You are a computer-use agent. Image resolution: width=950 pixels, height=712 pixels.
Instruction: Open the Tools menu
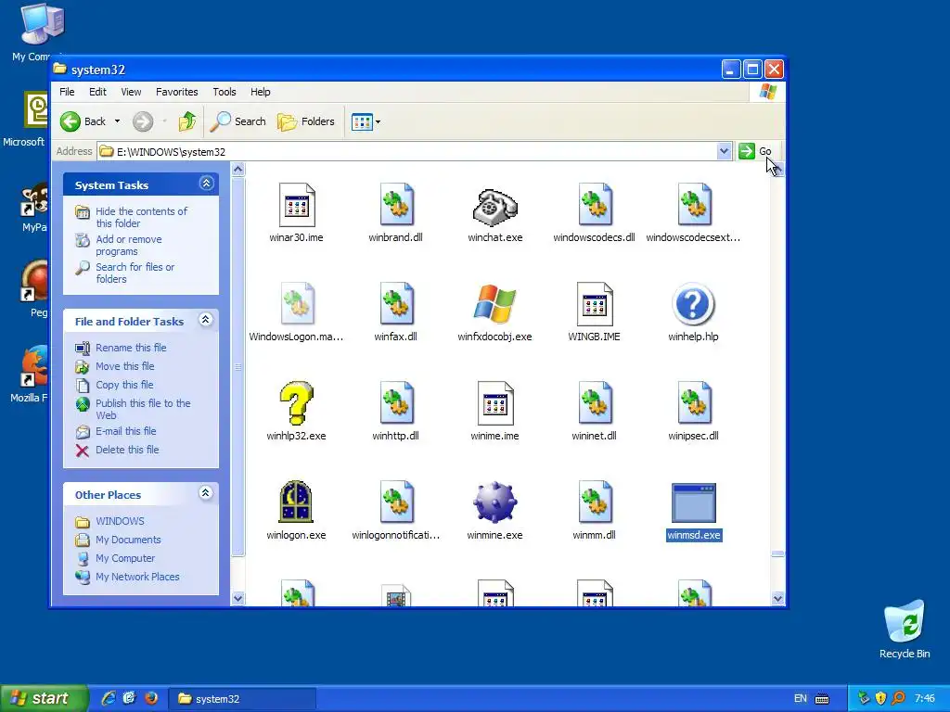225,92
